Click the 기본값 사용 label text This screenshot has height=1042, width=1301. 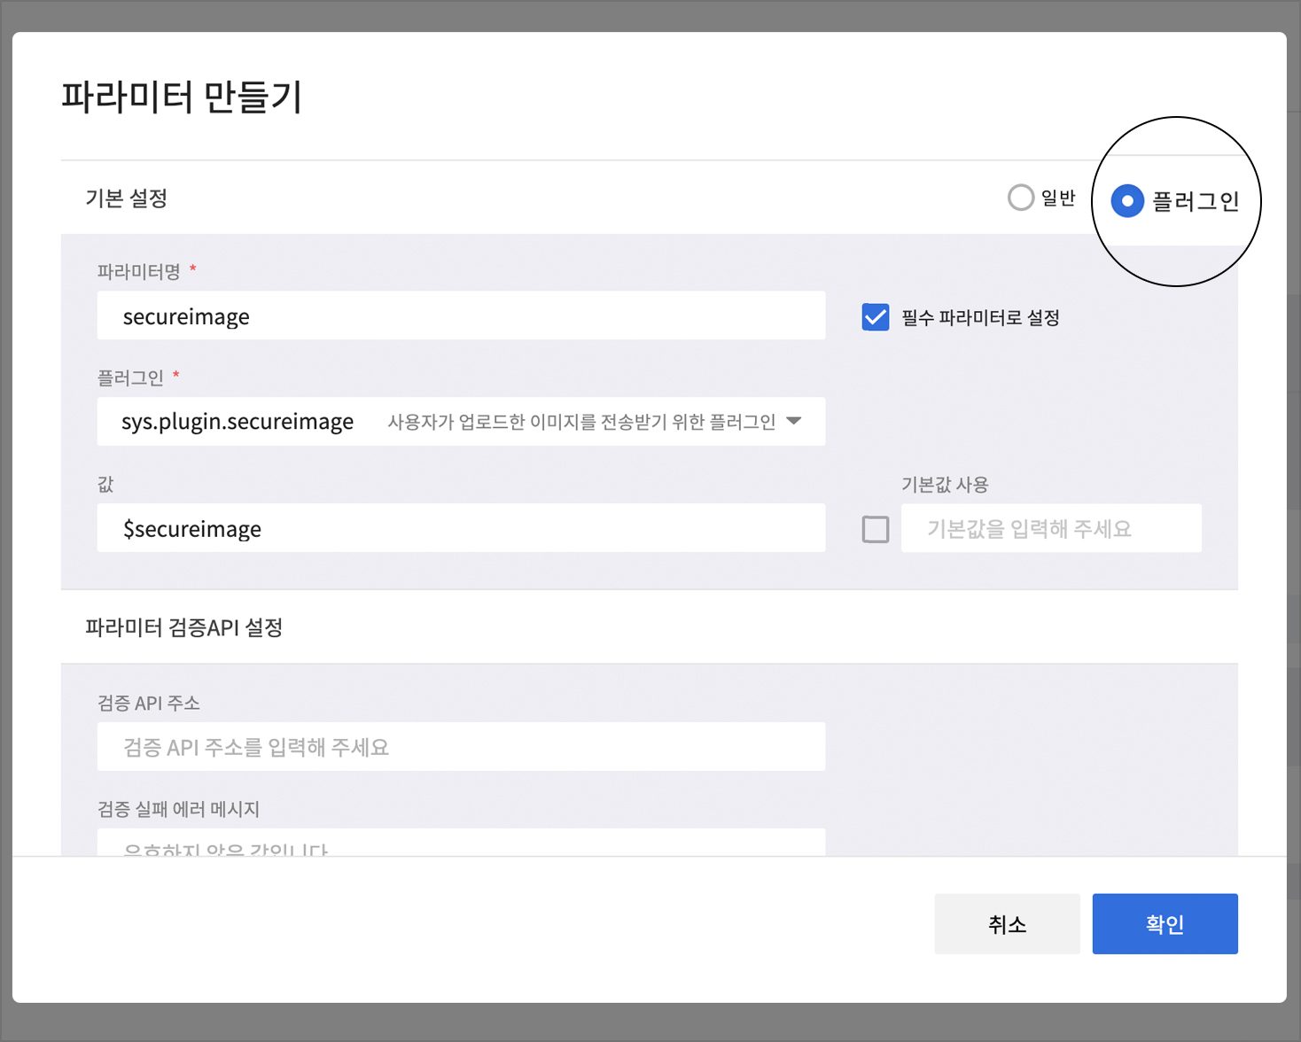pyautogui.click(x=945, y=485)
